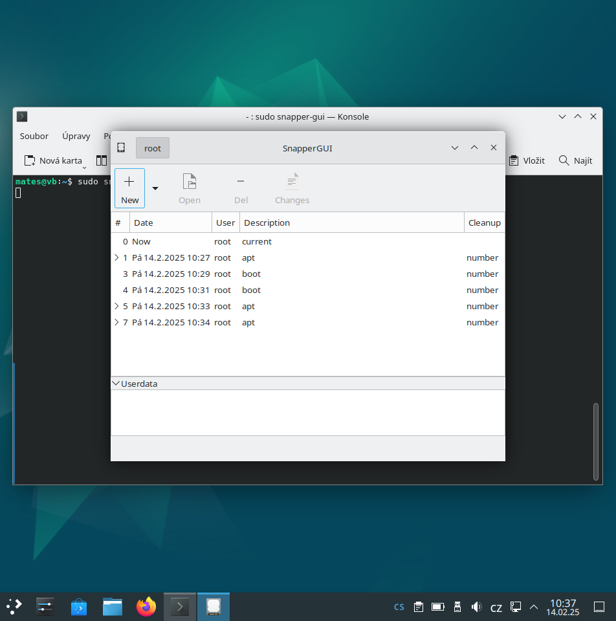Open the dropdown arrow next to New
This screenshot has width=616, height=621.
coord(155,188)
